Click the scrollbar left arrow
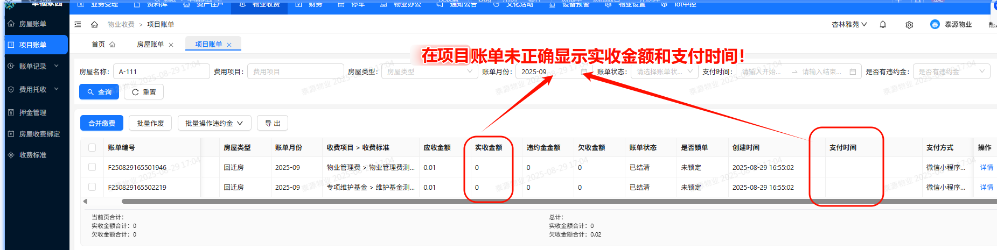Viewport: 997px width, 250px height. click(85, 202)
